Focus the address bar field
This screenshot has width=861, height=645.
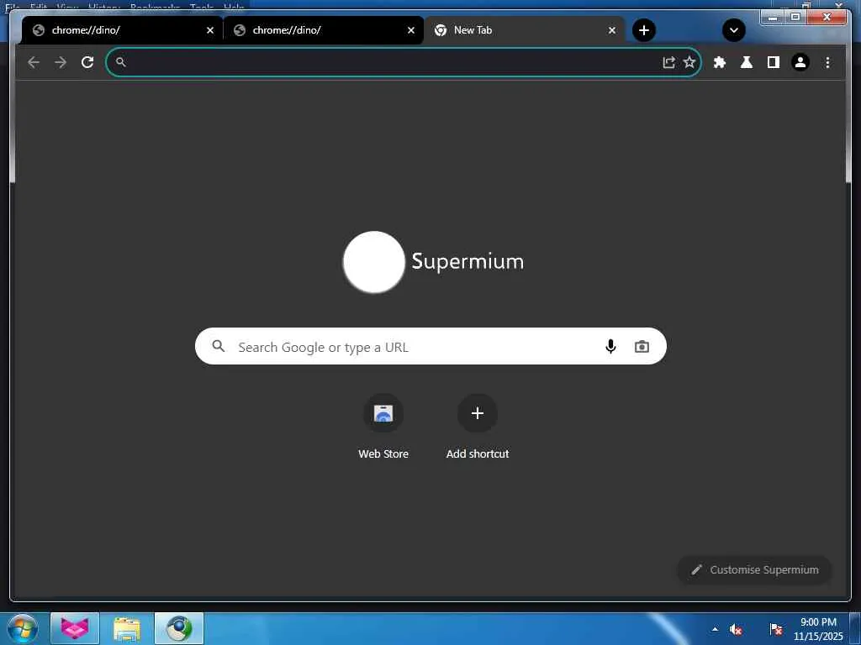point(404,62)
